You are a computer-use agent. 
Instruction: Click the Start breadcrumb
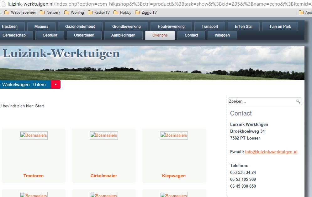pyautogui.click(x=40, y=106)
